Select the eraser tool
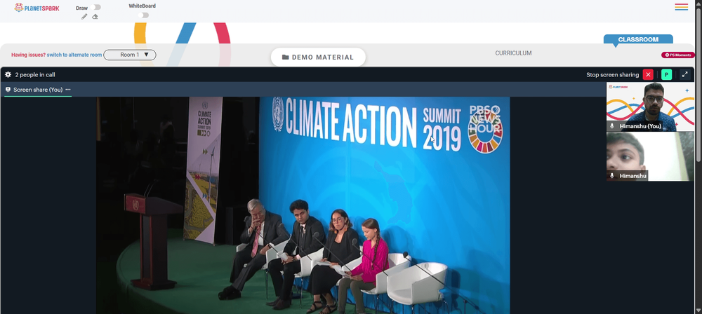Viewport: 702px width, 314px height. click(95, 17)
